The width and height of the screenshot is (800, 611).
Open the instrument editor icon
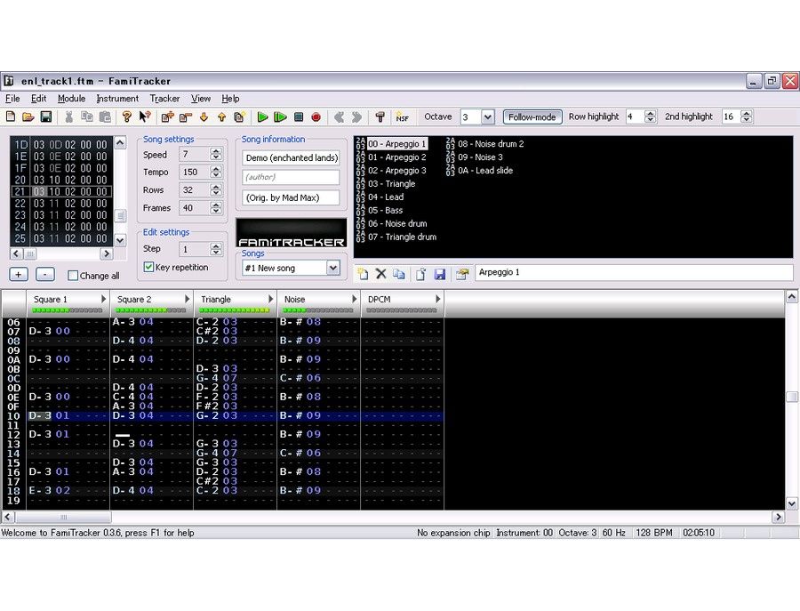461,274
